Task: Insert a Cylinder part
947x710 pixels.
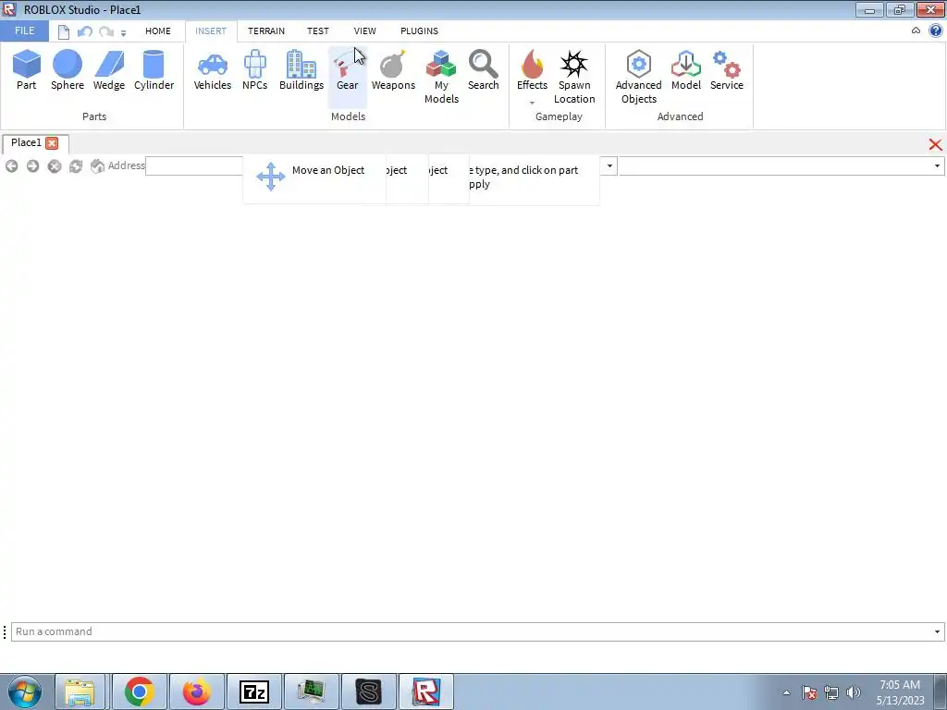Action: 154,70
